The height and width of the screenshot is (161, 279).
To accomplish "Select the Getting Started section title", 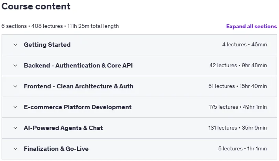I will (x=47, y=45).
